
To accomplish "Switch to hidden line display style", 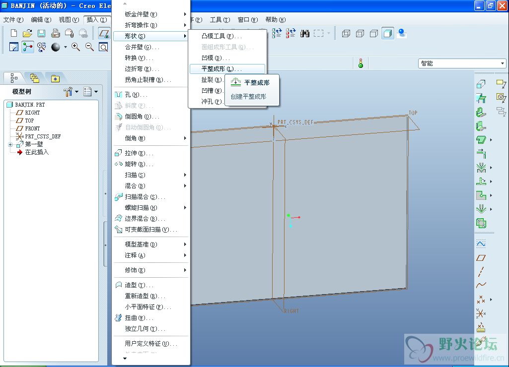I will [x=360, y=33].
